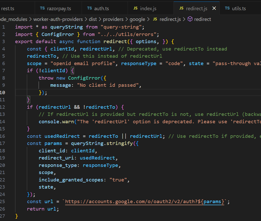Click the JS icon on the redirect.js tab

(181, 8)
